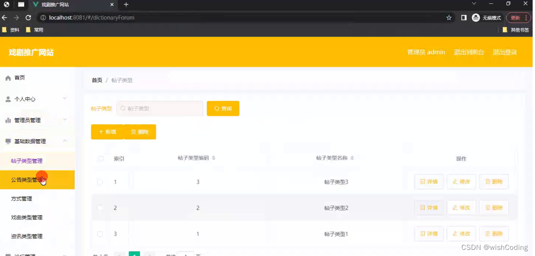535x256 pixels.
Task: Click 戏剧推广网站 site title
Action: [x=31, y=52]
